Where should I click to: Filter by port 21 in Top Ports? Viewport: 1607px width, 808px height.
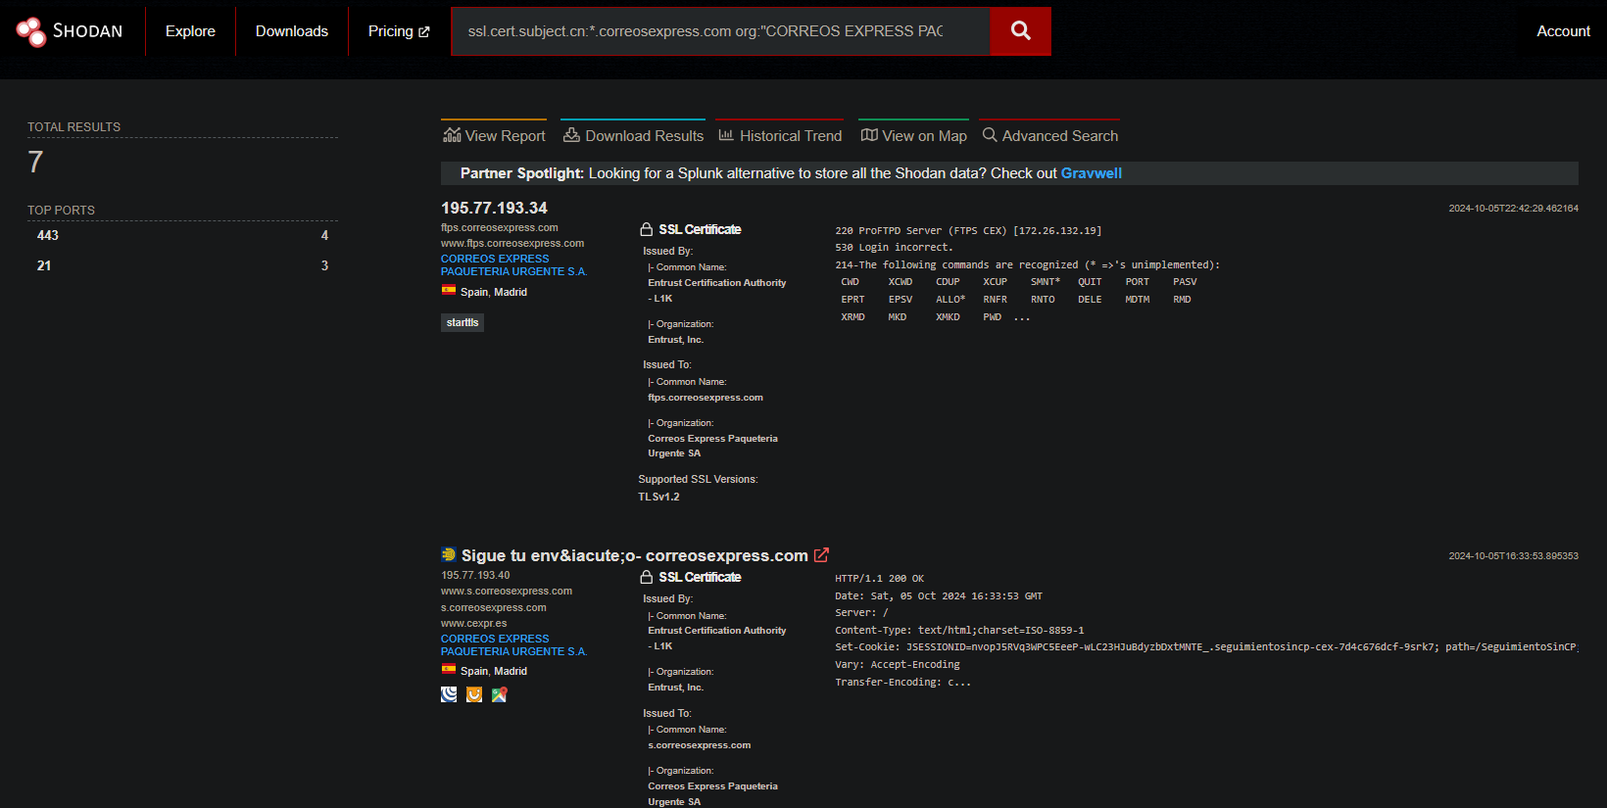[182, 265]
